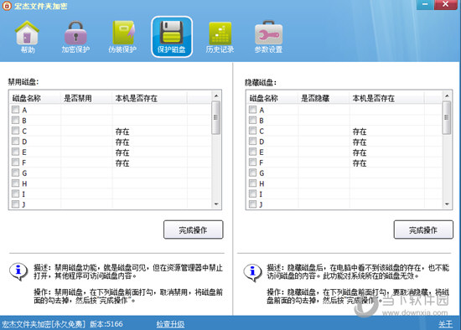
Task: Sort by 磁盘名称 column in 禁用磁盘 list
Action: click(x=35, y=98)
